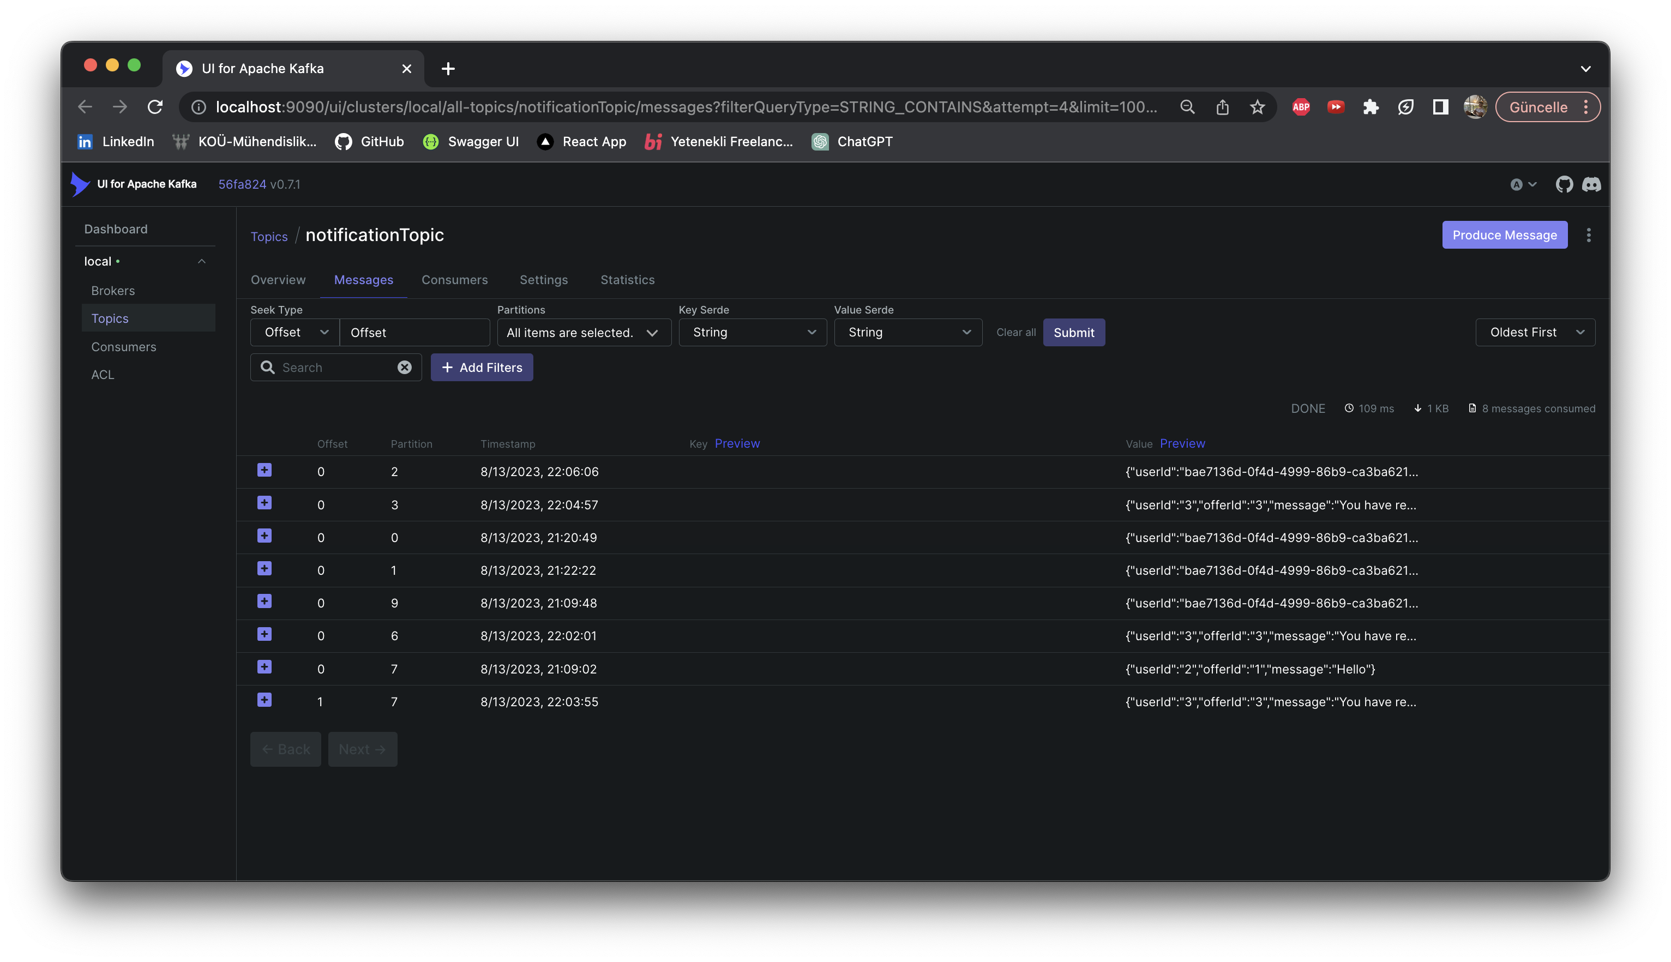The image size is (1671, 962).
Task: Open the GitHub icon in the app header
Action: click(x=1564, y=184)
